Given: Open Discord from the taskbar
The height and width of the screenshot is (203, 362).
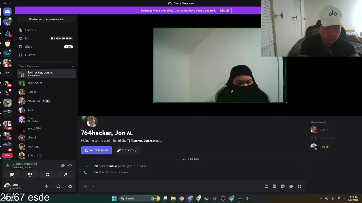Looking at the screenshot, I should pyautogui.click(x=190, y=198).
